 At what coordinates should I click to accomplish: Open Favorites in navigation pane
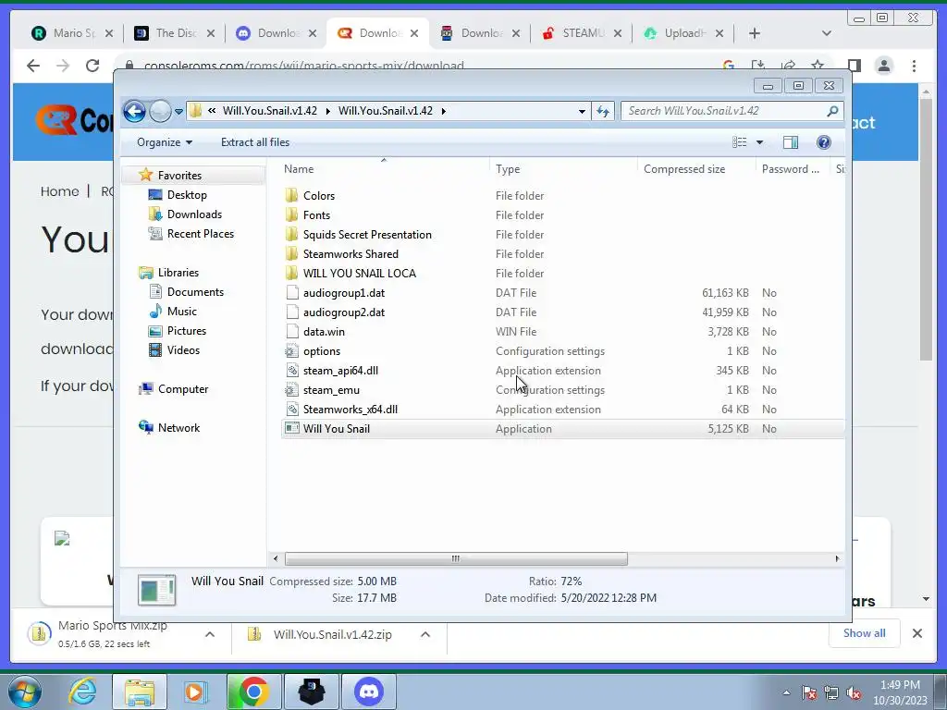(x=179, y=175)
